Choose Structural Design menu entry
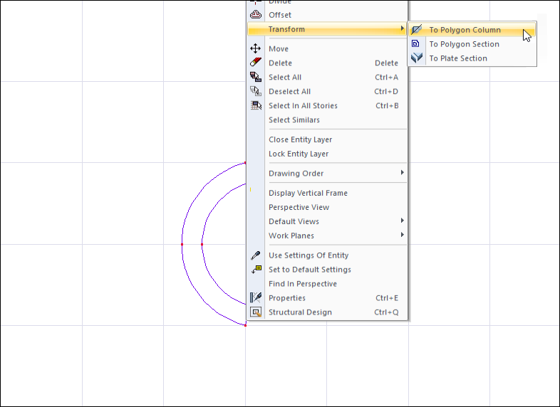 point(327,312)
